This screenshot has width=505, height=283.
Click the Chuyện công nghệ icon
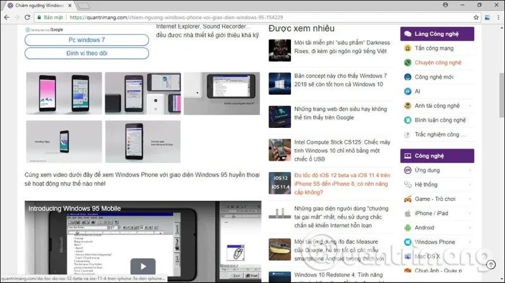coord(408,62)
